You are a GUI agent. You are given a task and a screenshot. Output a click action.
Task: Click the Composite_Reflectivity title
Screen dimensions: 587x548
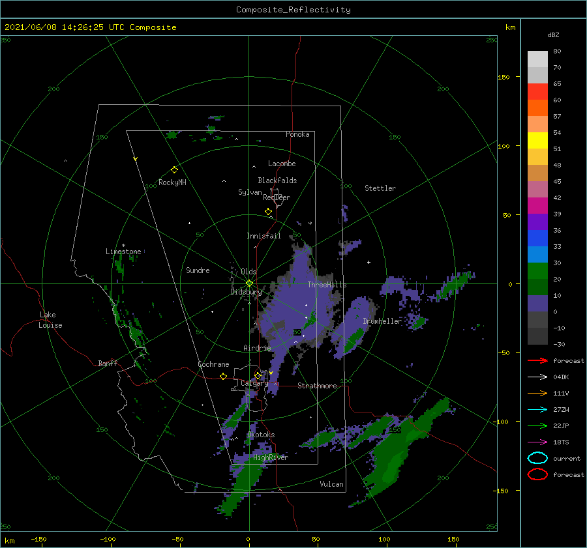293,10
